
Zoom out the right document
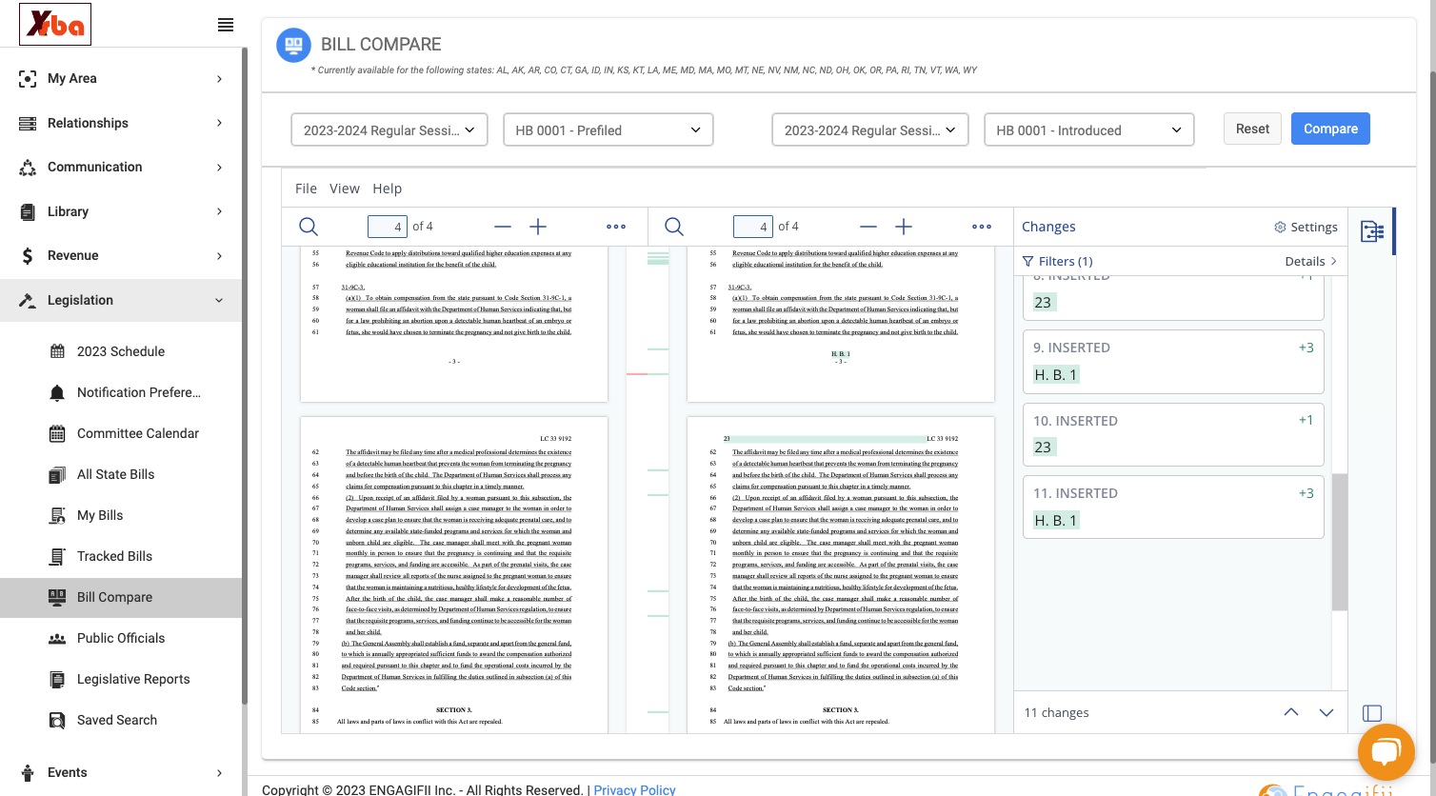click(868, 227)
